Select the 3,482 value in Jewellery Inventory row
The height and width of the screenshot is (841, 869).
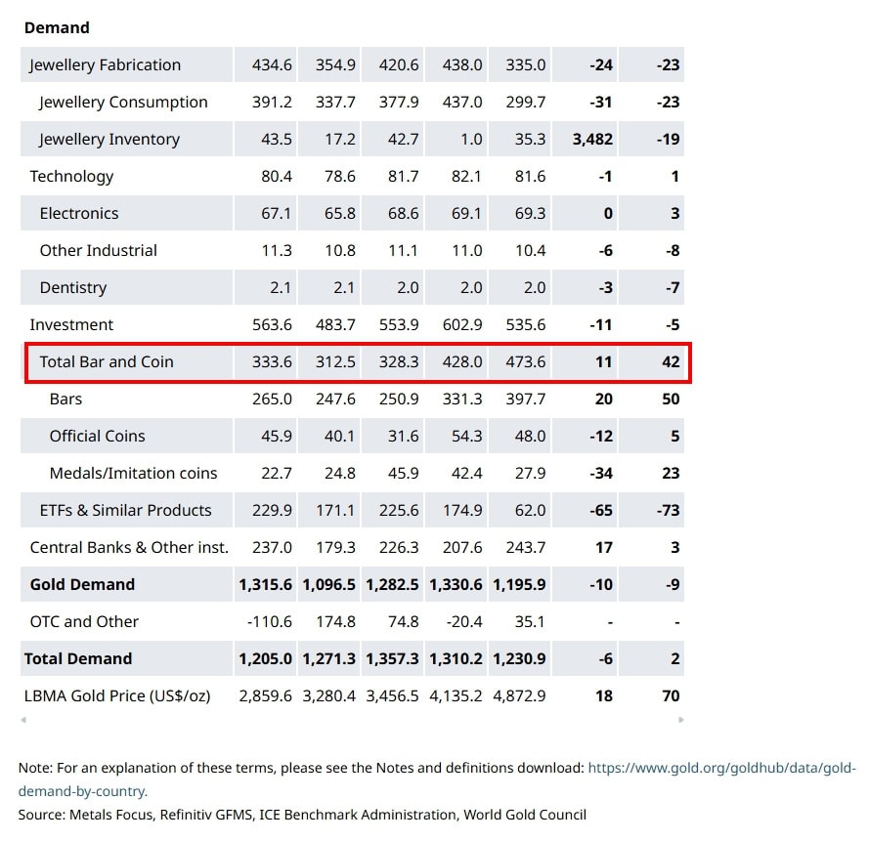point(592,140)
